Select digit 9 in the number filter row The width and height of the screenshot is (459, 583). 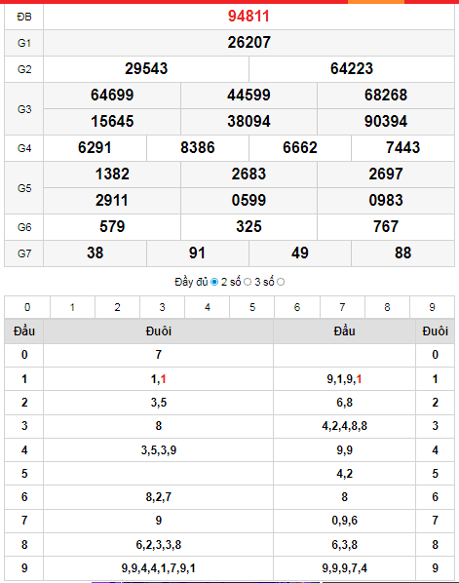point(433,307)
